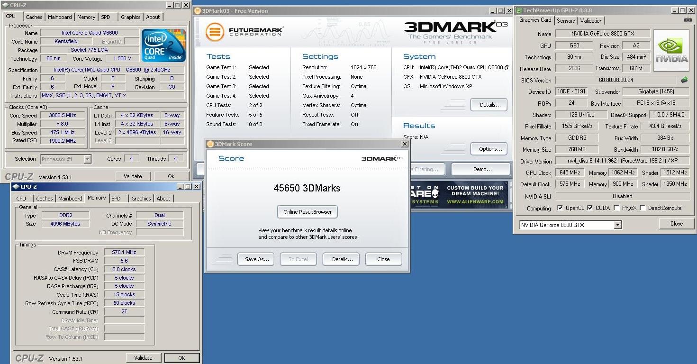Click the GPU name field NVIDIA GeForce 8800 GTX
The image size is (697, 364).
602,34
